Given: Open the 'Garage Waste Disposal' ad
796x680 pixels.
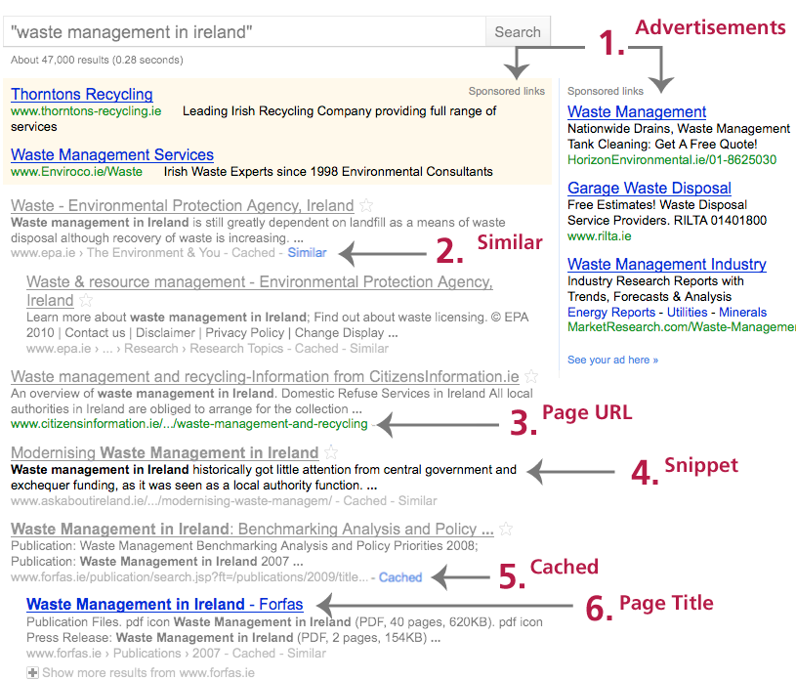Looking at the screenshot, I should pyautogui.click(x=649, y=188).
